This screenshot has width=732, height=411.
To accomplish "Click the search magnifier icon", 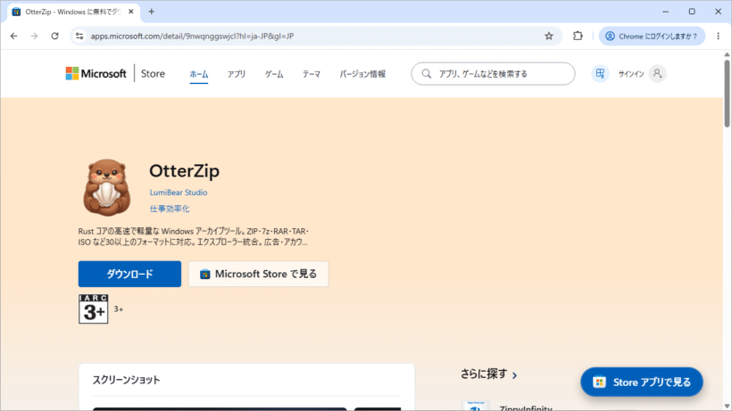I will [x=426, y=74].
